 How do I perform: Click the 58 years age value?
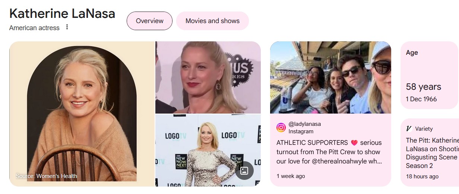click(424, 87)
